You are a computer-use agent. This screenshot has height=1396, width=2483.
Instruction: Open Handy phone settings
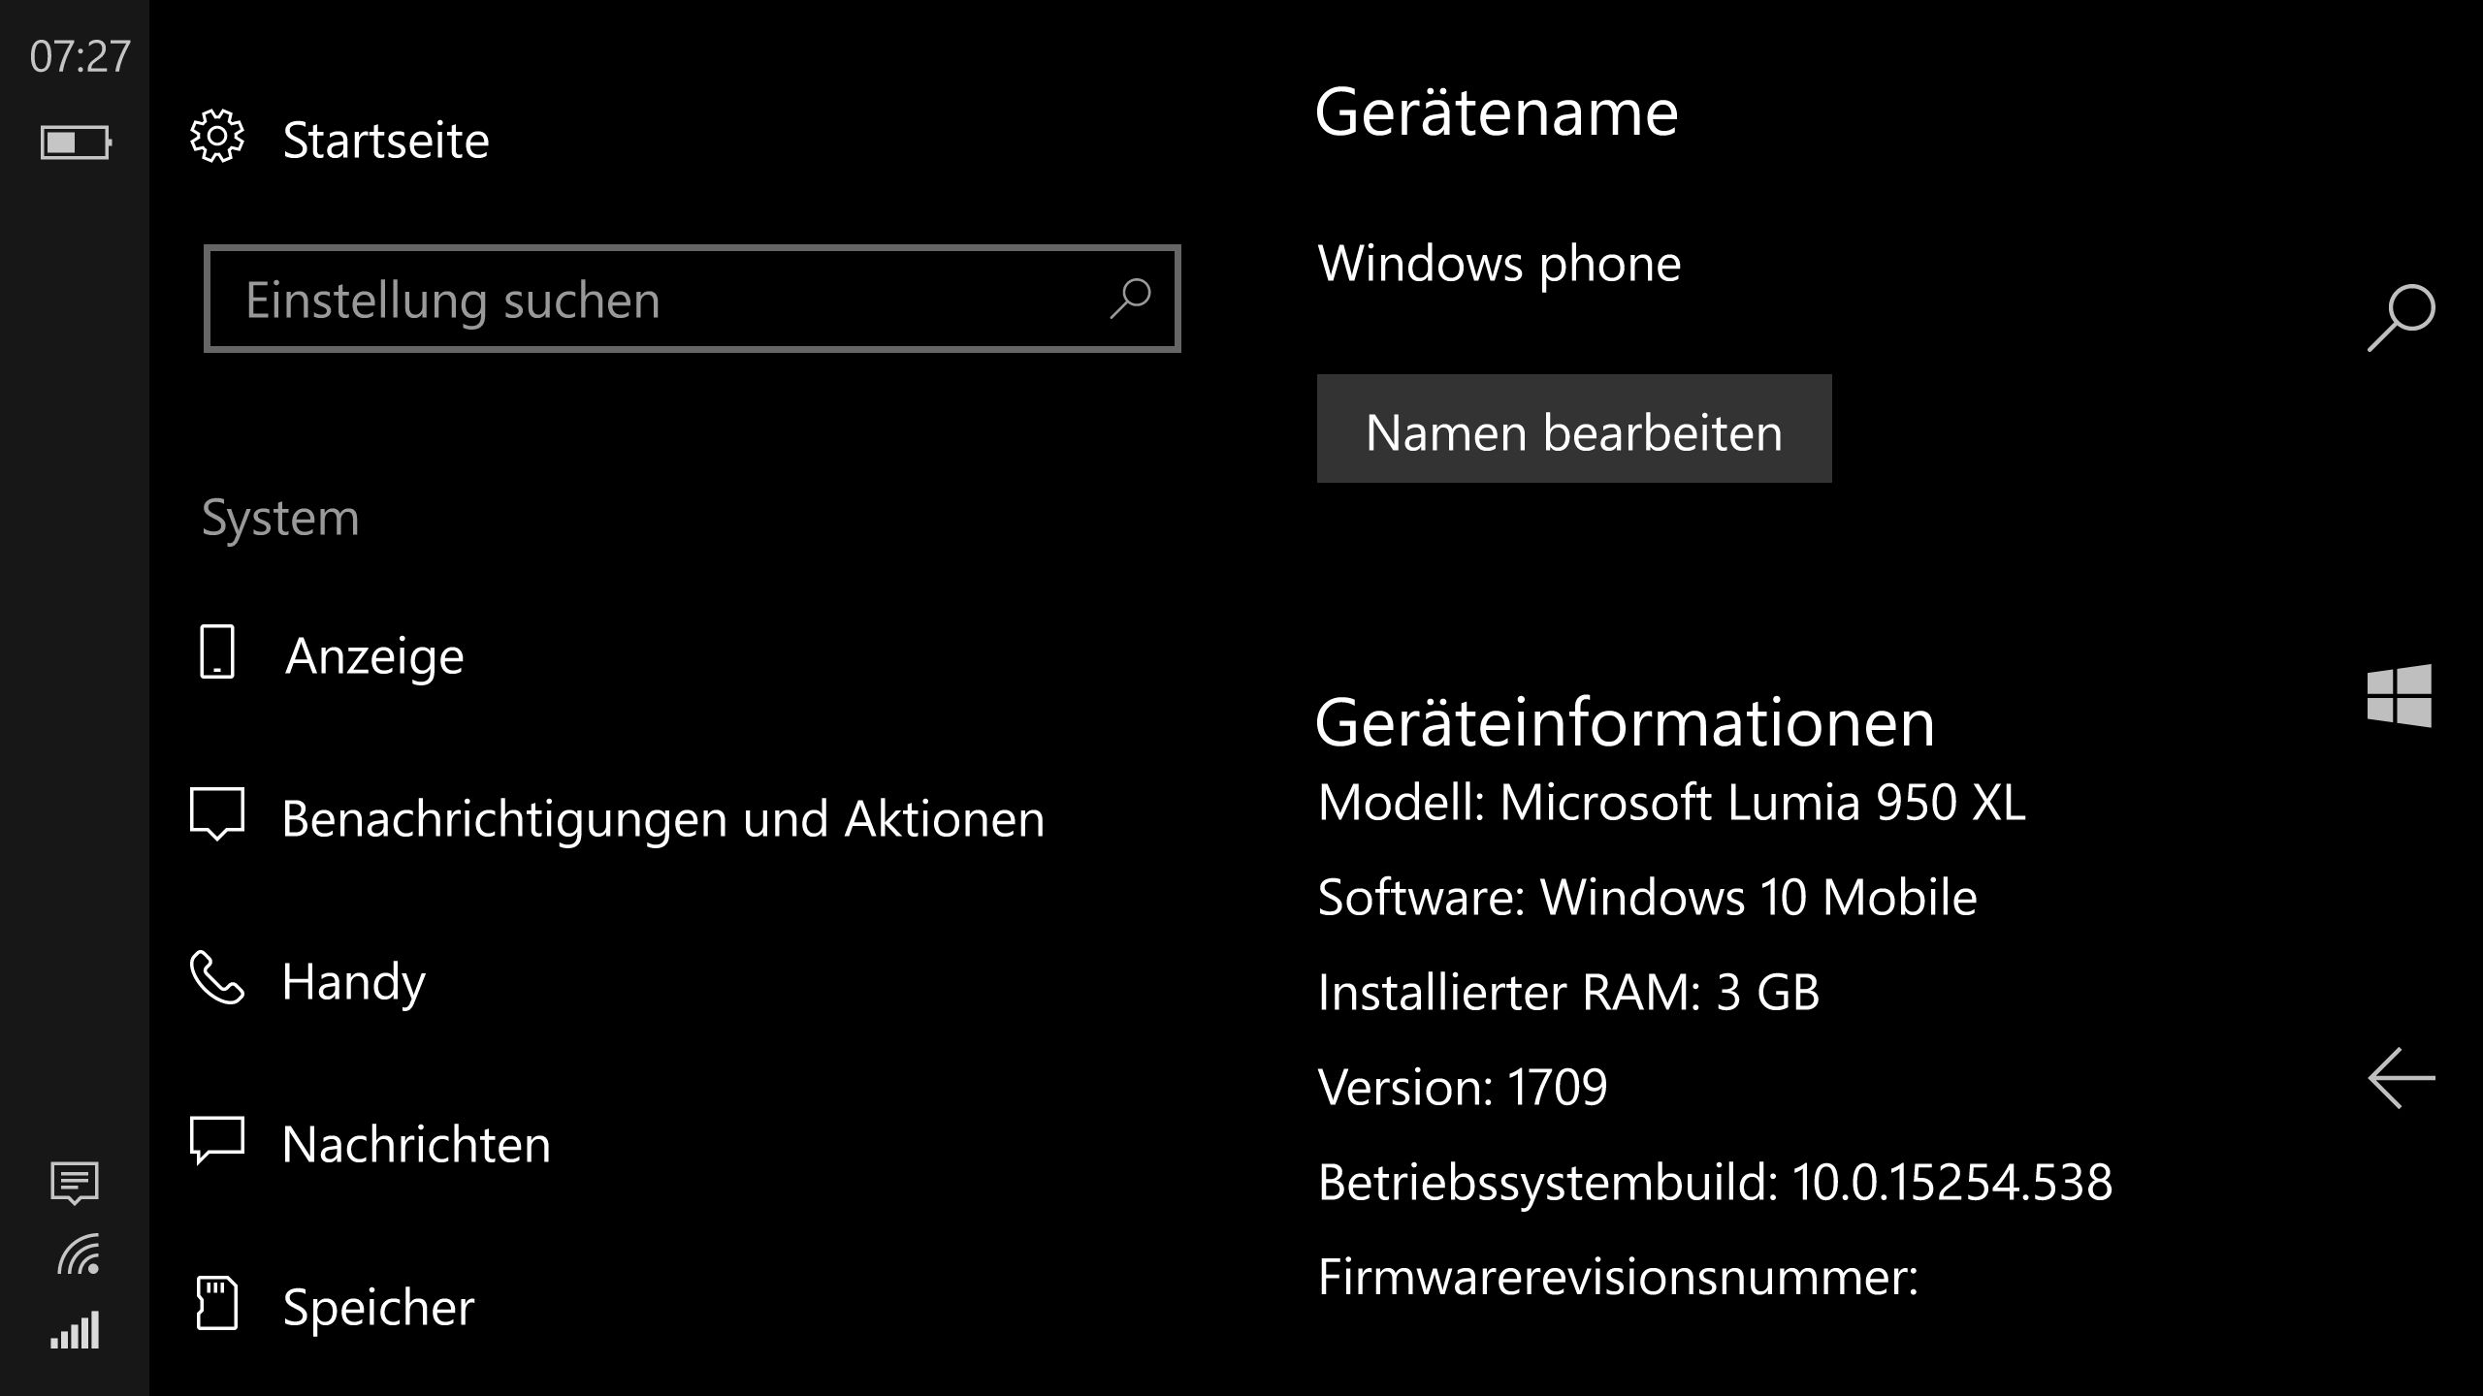354,982
